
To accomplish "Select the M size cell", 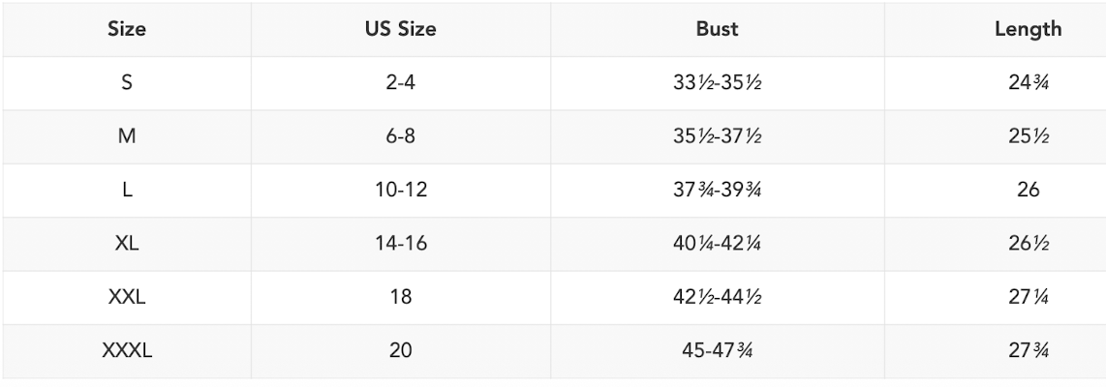I will (127, 137).
